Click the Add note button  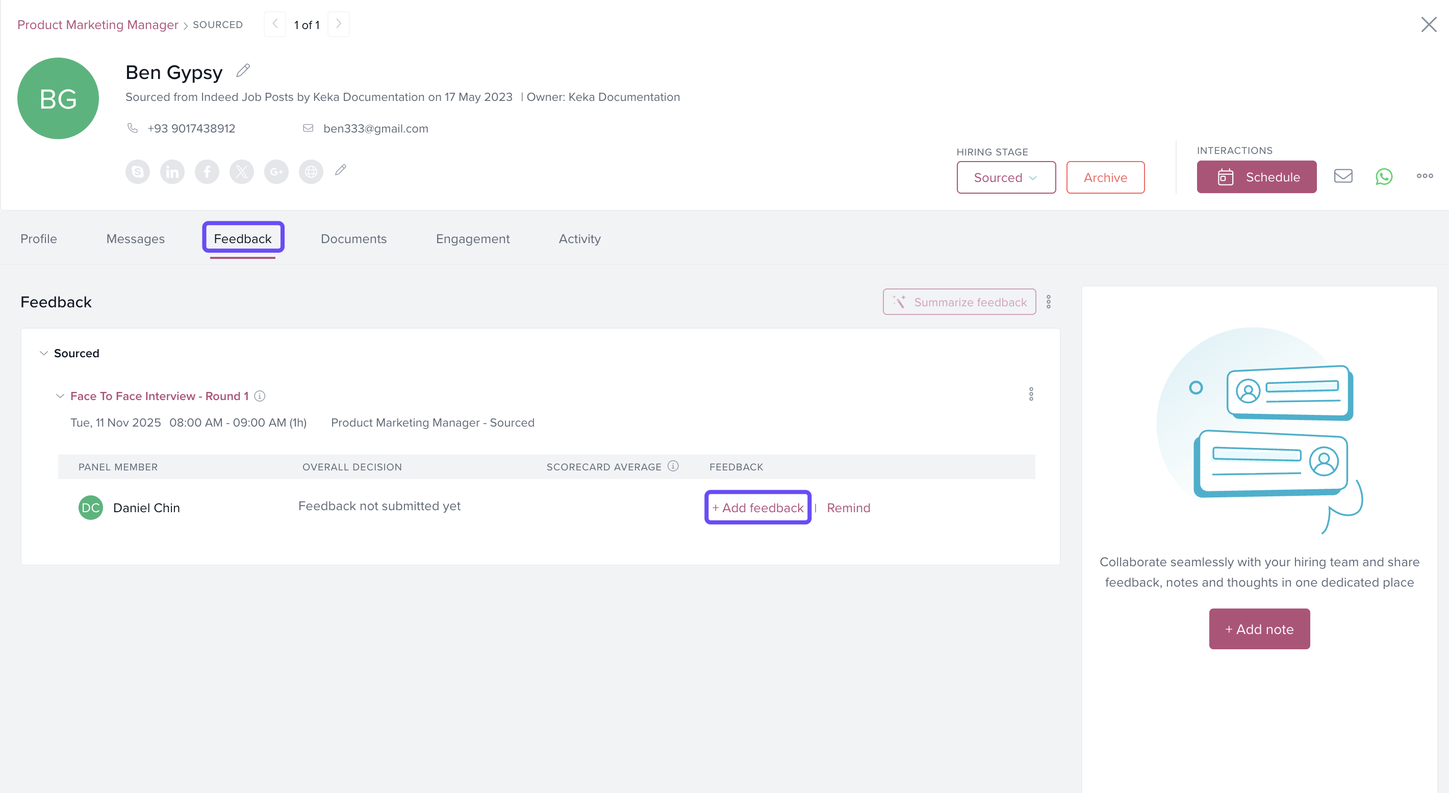click(1259, 629)
